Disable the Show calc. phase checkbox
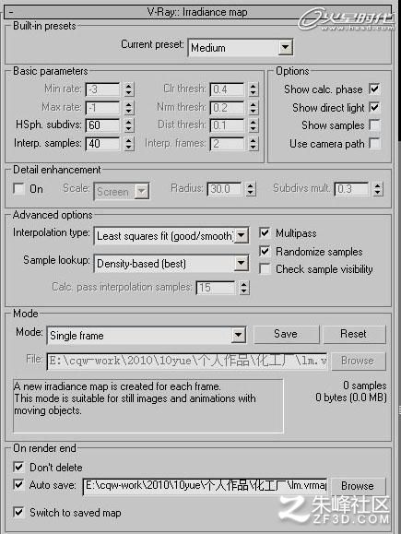The width and height of the screenshot is (401, 534). [x=374, y=89]
